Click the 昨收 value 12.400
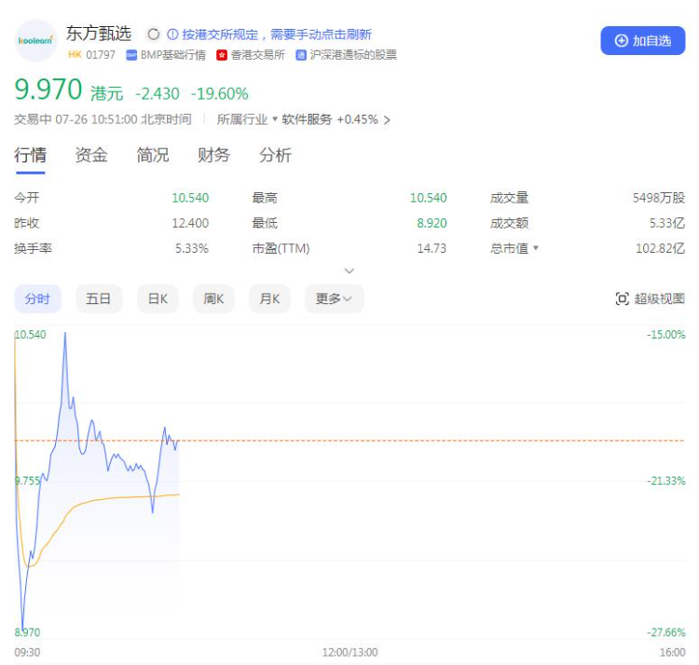 click(x=190, y=223)
